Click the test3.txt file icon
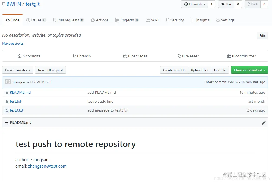Viewport: 272px width, 183px height. [x=7, y=110]
